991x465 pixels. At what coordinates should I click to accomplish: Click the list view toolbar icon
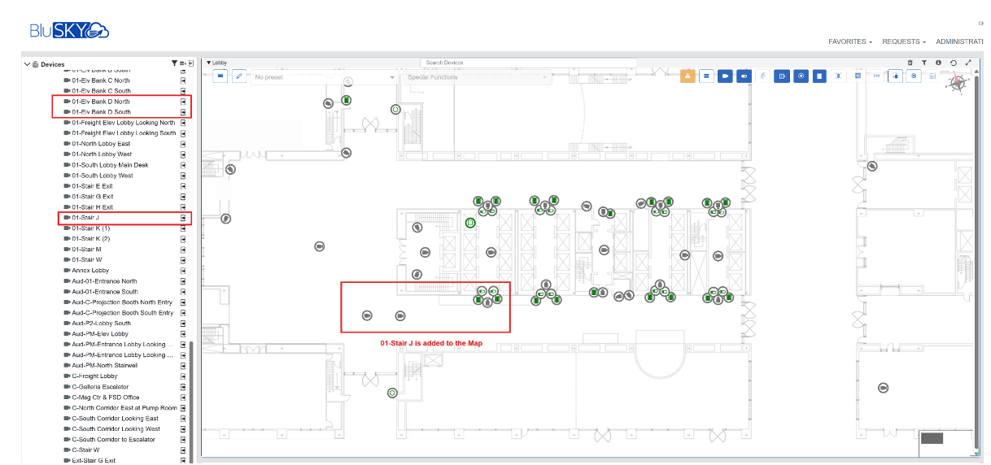point(706,76)
